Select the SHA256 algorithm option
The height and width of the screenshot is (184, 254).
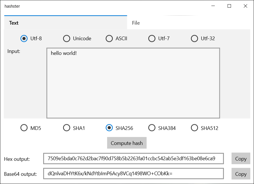point(109,128)
